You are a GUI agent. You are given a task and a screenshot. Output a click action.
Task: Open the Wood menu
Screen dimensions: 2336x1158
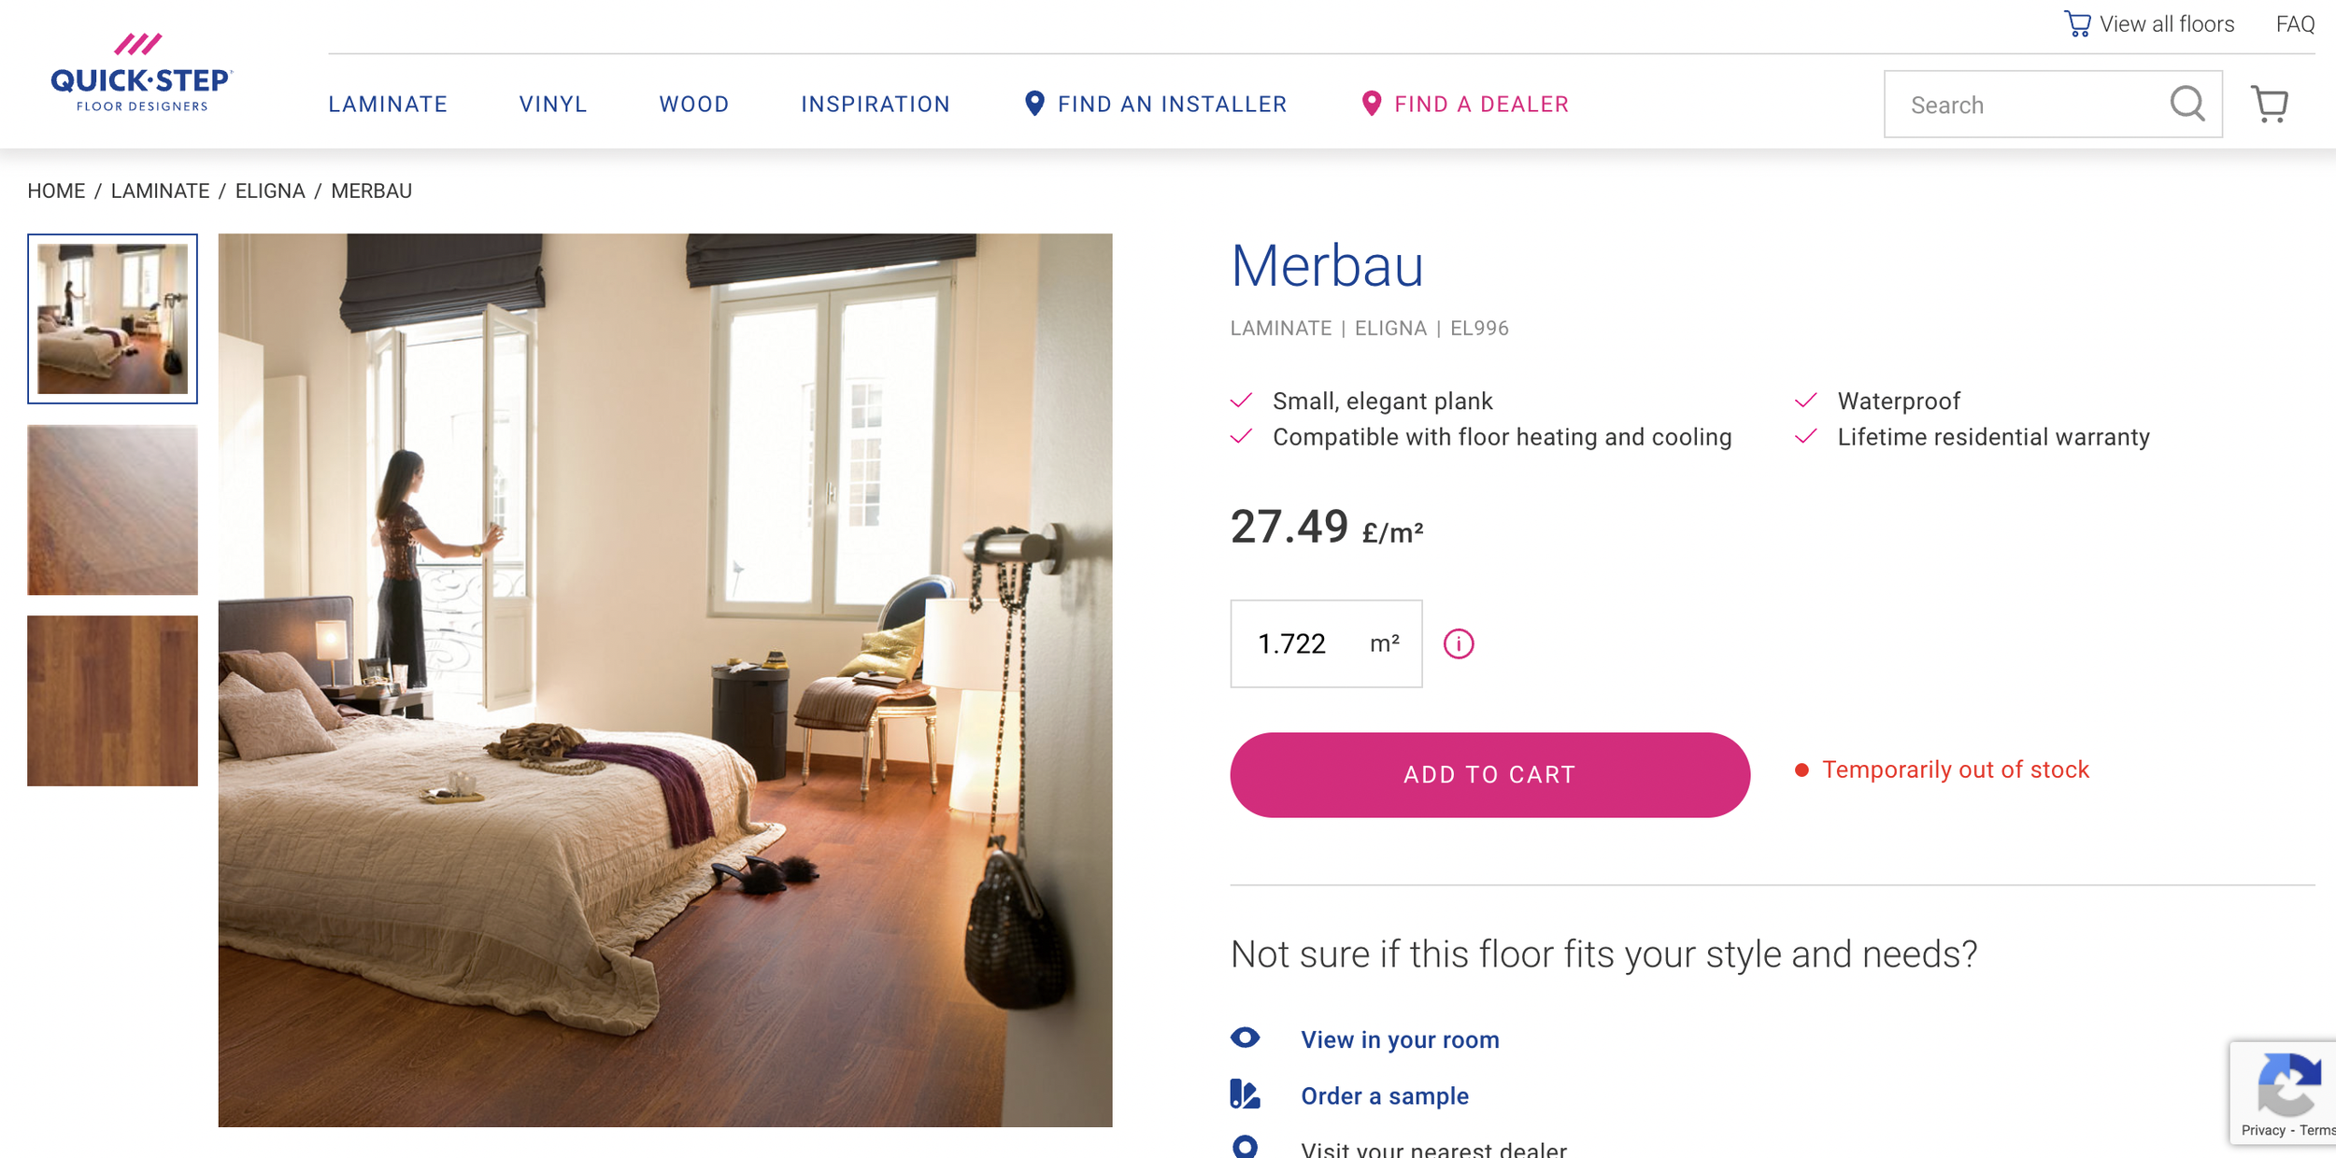coord(694,104)
